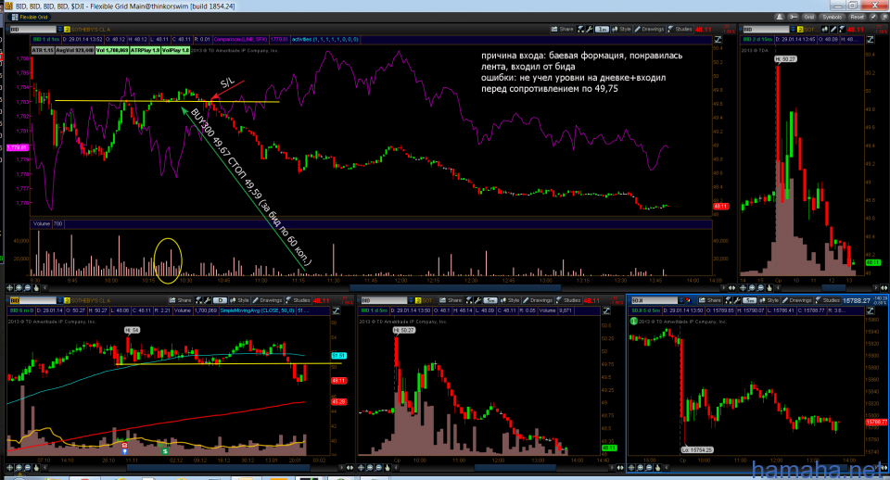The image size is (890, 480).
Task: Expand the symbol dropdown in bottom-left chart
Action: tap(59, 300)
